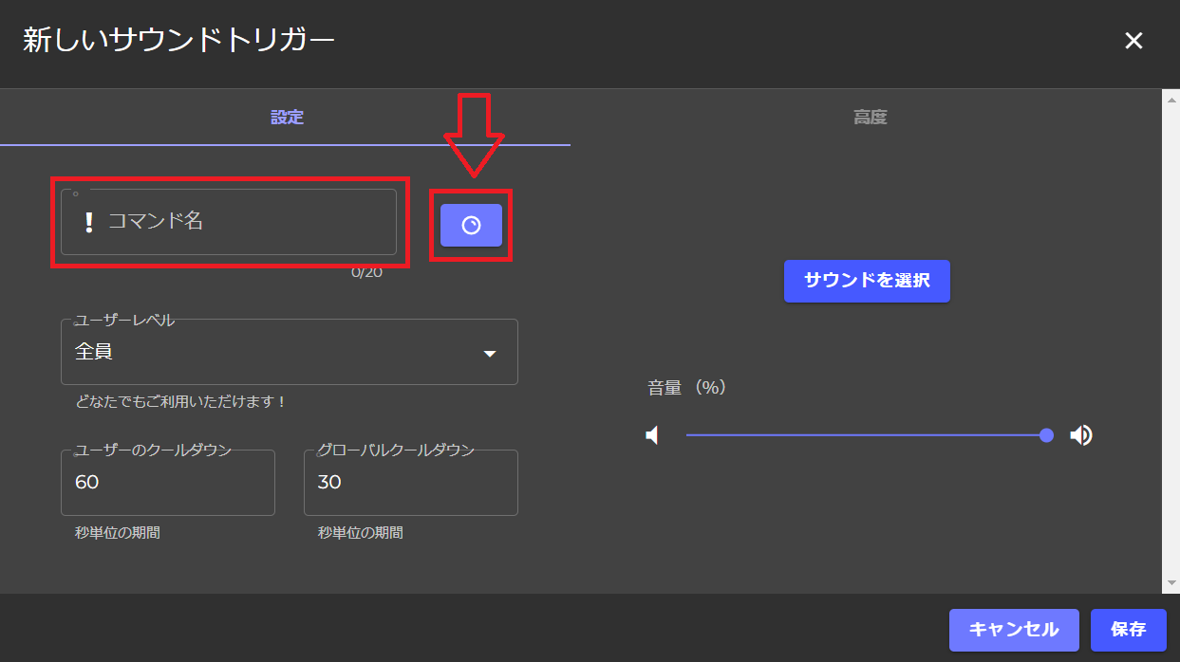1180x662 pixels.
Task: Click the ユーザーのクールダウン field showing 60
Action: (167, 482)
